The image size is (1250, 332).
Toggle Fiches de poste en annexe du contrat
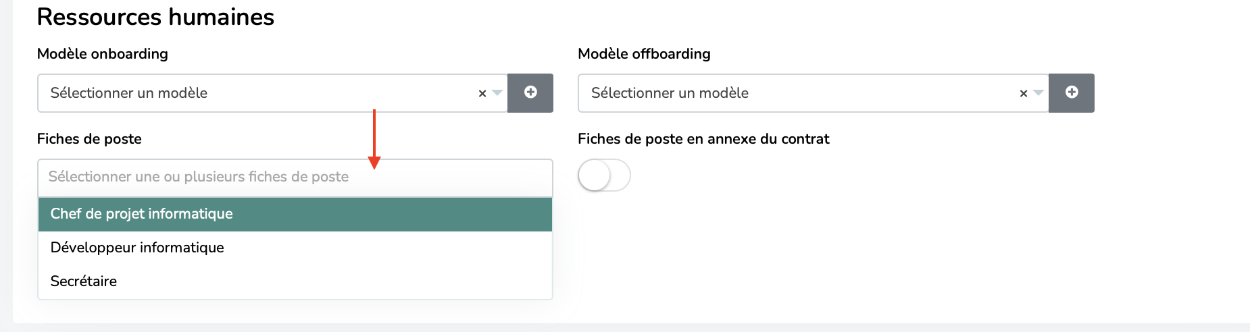click(604, 175)
